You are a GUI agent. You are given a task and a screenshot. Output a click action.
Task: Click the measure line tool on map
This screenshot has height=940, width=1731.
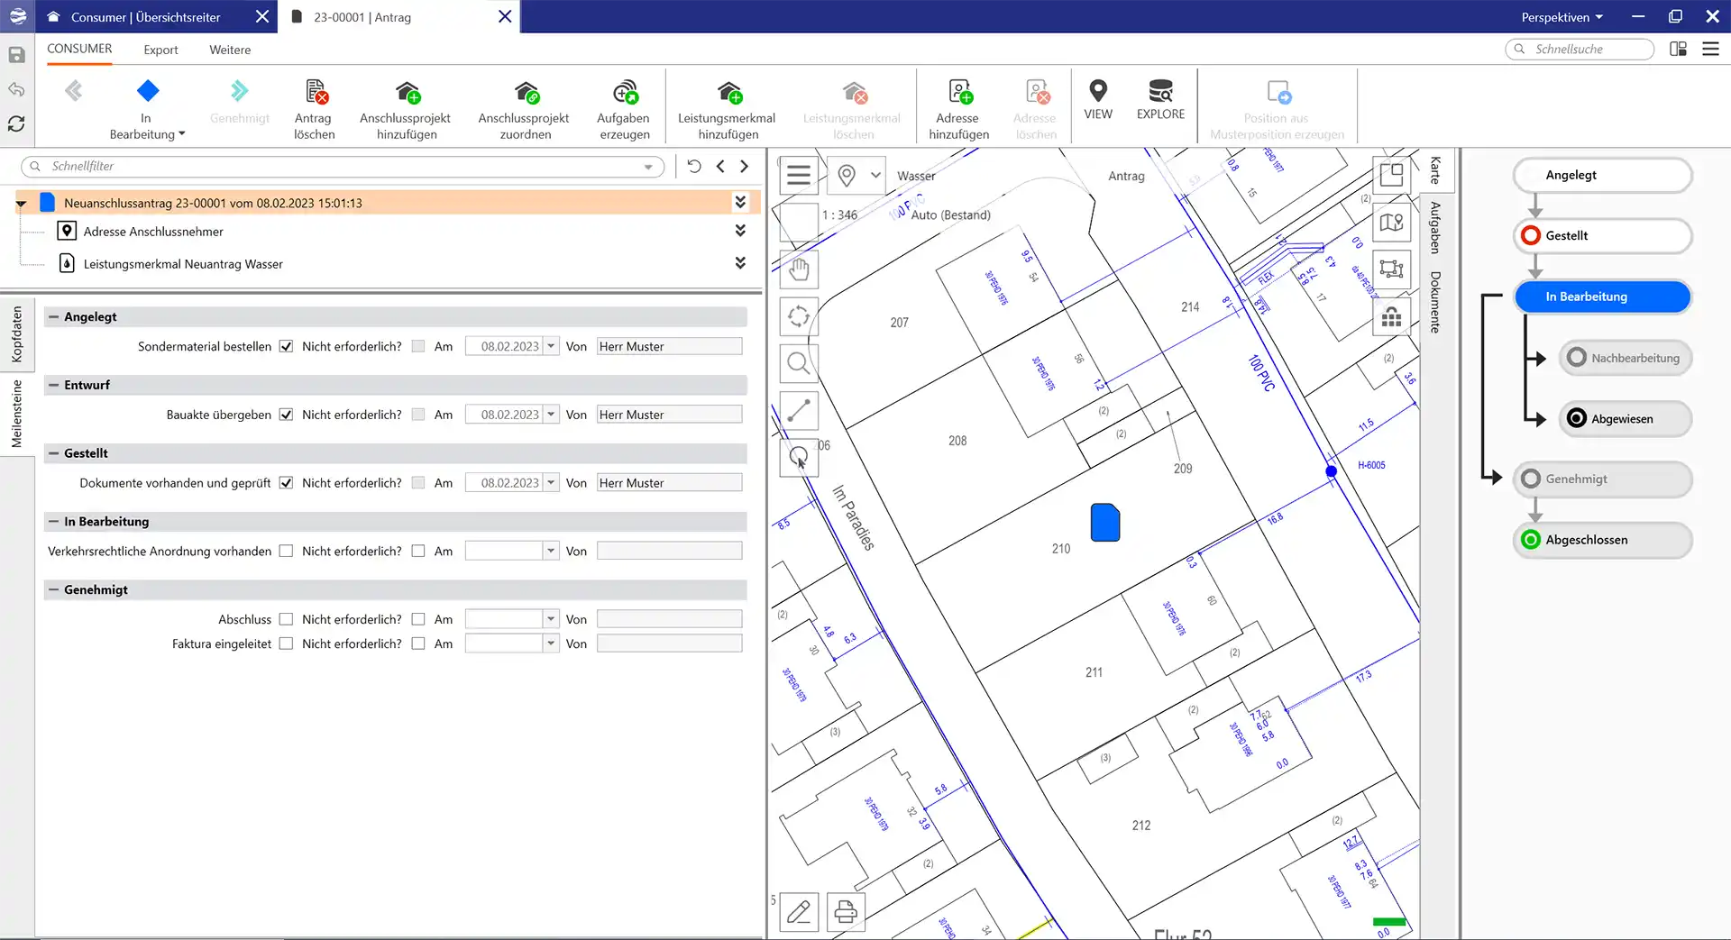tap(799, 411)
